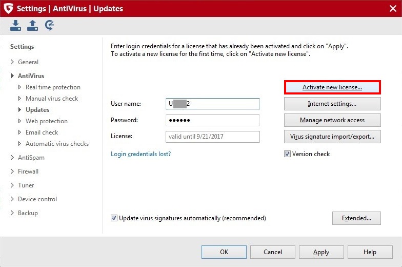Select the General category

tap(28, 62)
